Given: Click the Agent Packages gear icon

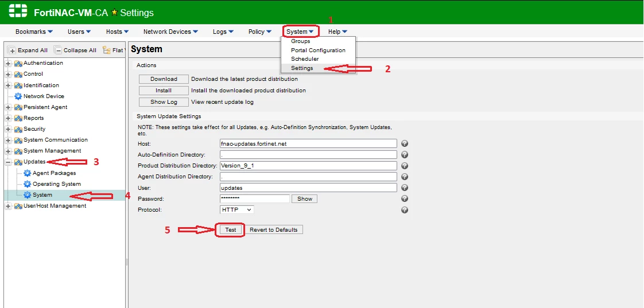Looking at the screenshot, I should (x=28, y=173).
